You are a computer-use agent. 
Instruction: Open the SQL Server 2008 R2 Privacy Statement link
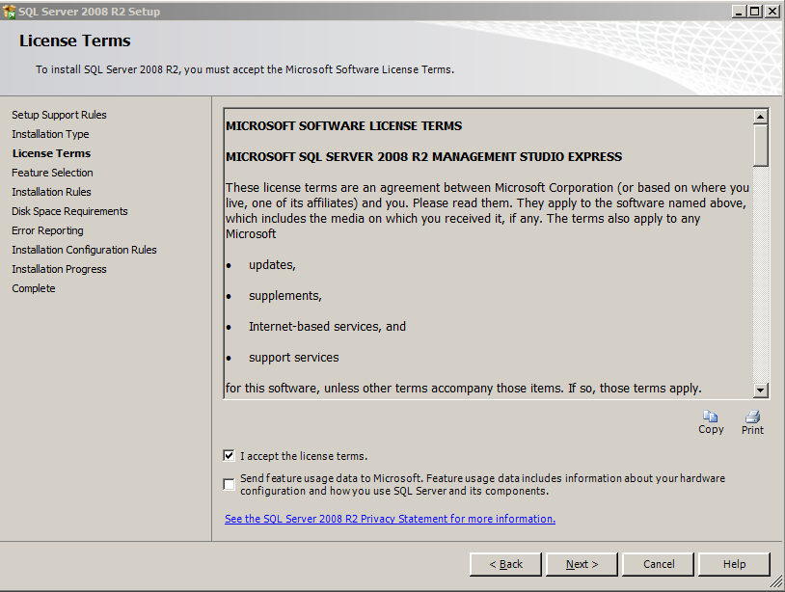coord(390,519)
